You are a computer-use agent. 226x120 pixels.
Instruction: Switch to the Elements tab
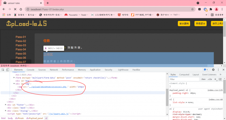(19, 70)
